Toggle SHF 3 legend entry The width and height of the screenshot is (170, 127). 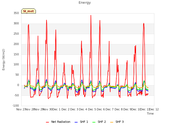(117, 122)
